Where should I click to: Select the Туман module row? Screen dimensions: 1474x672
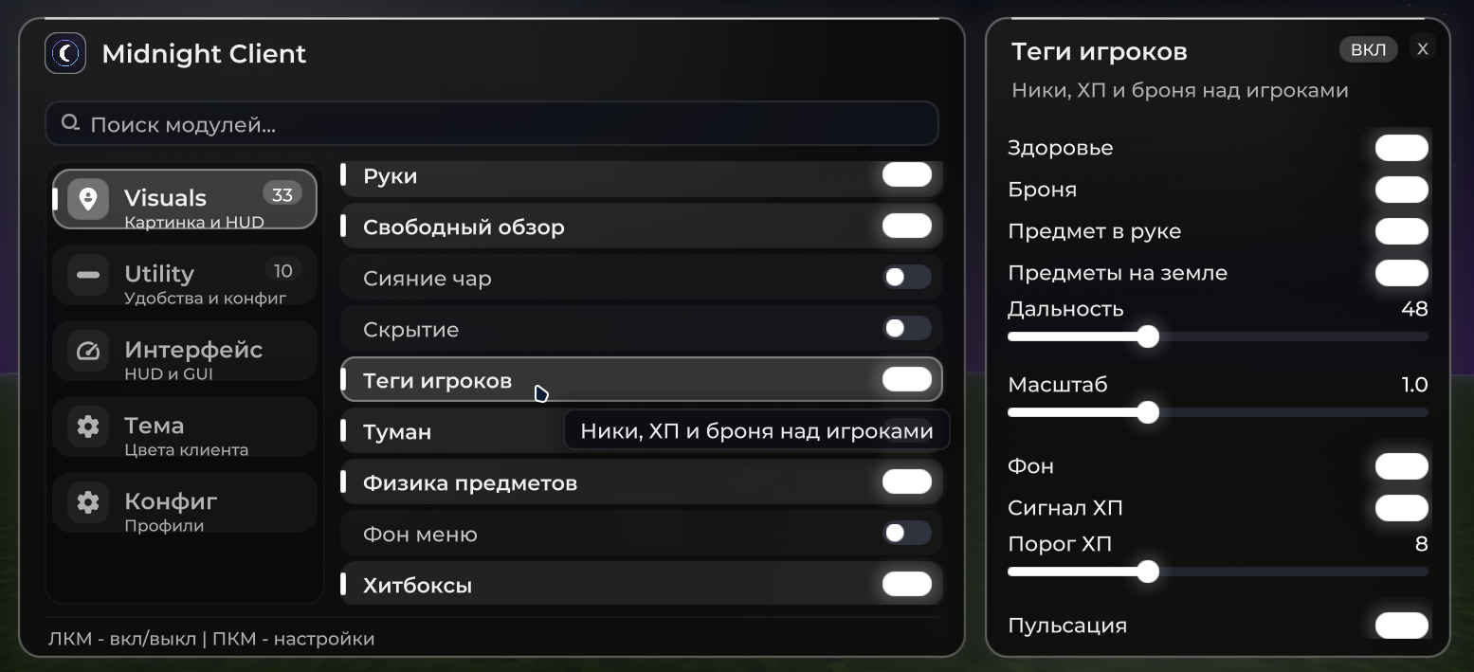tap(642, 431)
